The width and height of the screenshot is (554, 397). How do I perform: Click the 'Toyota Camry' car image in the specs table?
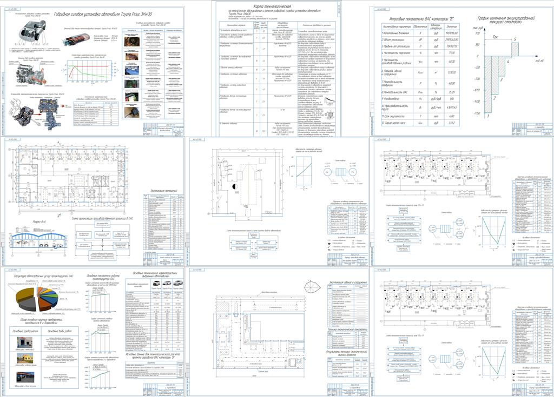(178, 284)
